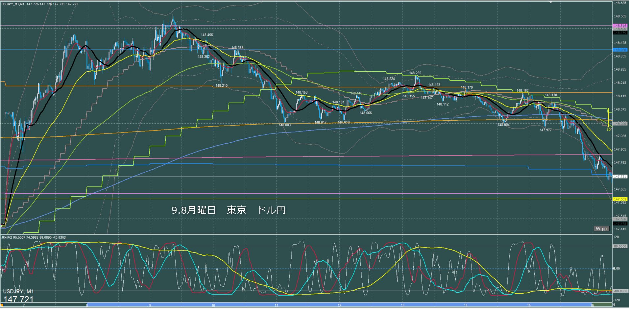This screenshot has width=629, height=309.
Task: Select the blue 148.388 price label
Action: pos(620,50)
